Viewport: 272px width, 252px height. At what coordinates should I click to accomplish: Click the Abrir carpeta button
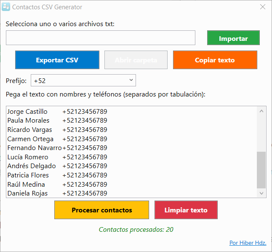pos(136,60)
